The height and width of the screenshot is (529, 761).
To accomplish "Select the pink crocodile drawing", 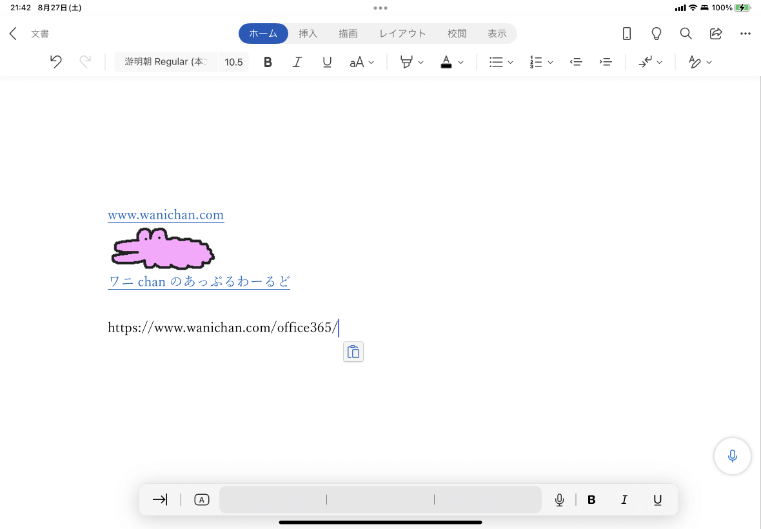I will click(163, 248).
